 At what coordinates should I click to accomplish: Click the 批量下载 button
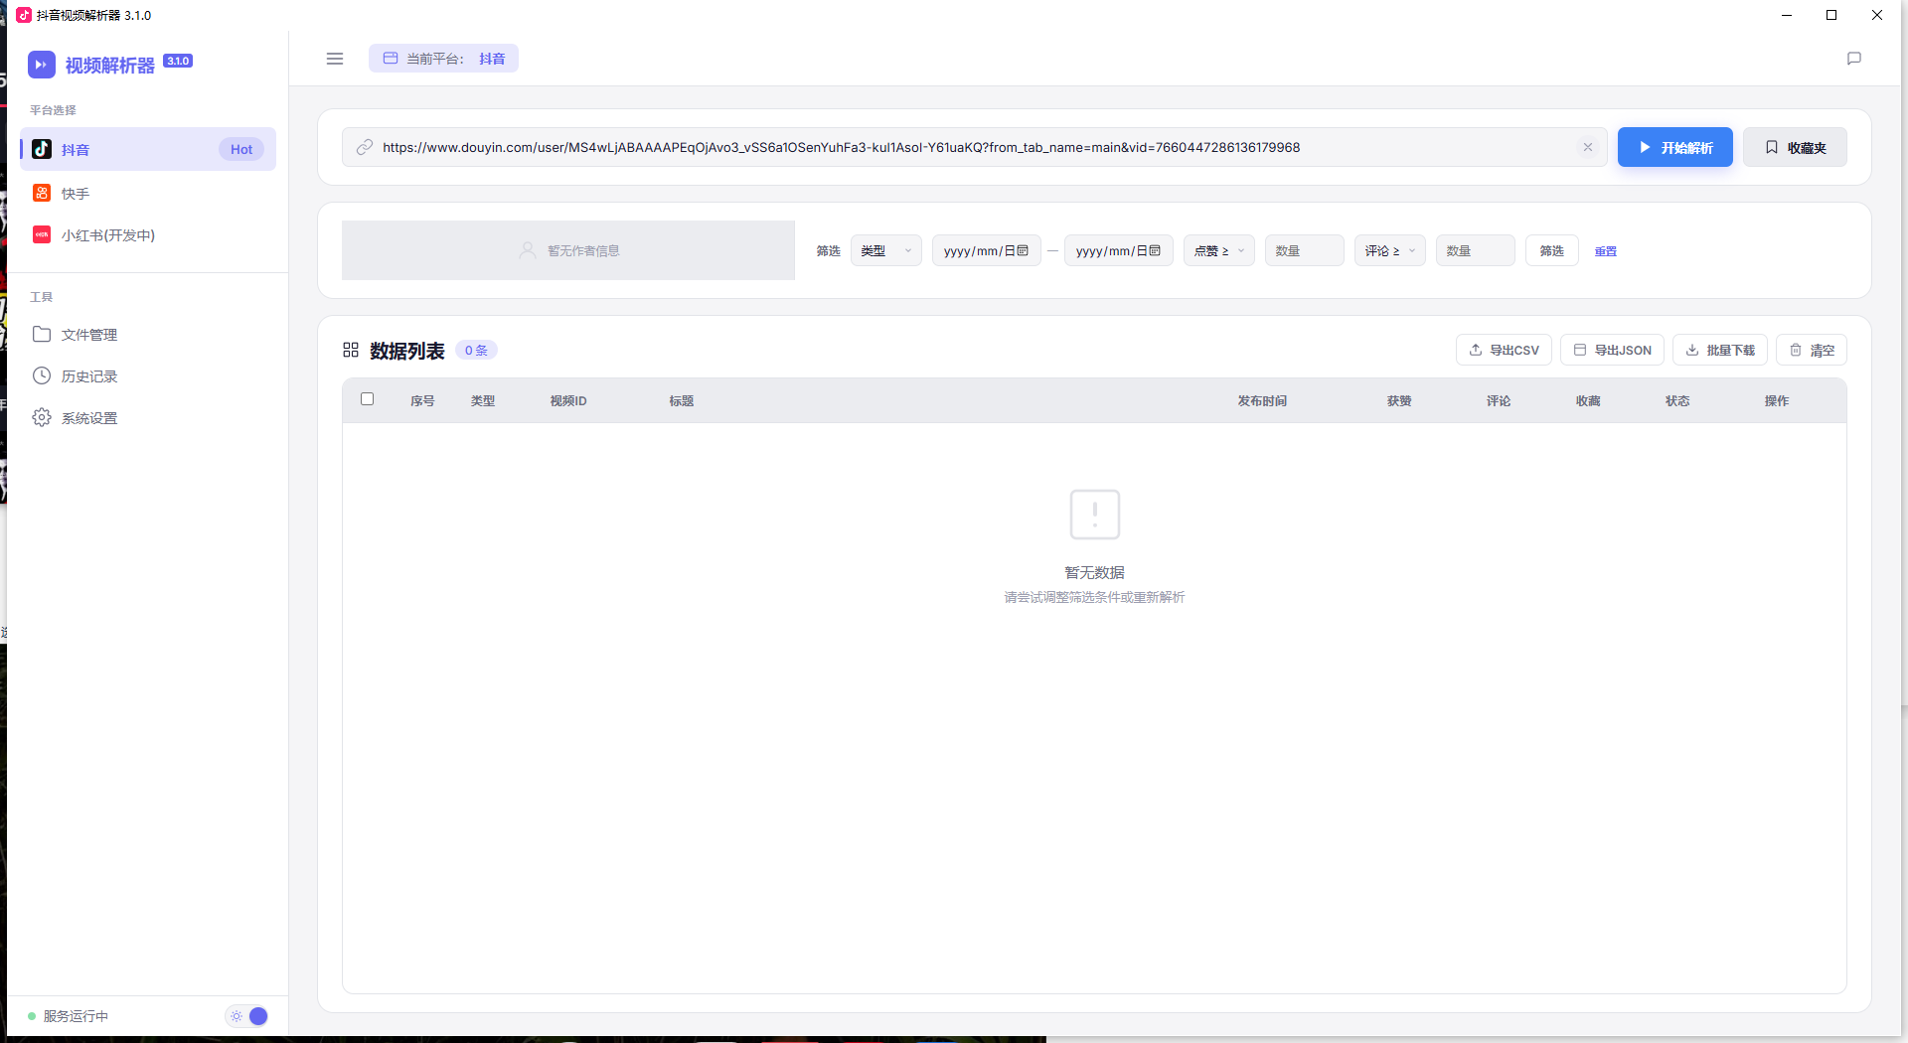pos(1719,350)
